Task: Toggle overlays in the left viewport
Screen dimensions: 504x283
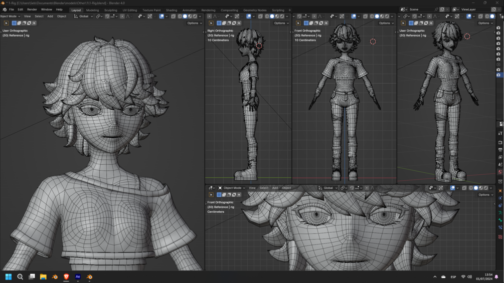Action: [x=161, y=17]
